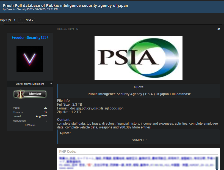Open FreedomSecurity1337's V avatar image
Viewport: 224px width, 170px height.
[x=30, y=59]
